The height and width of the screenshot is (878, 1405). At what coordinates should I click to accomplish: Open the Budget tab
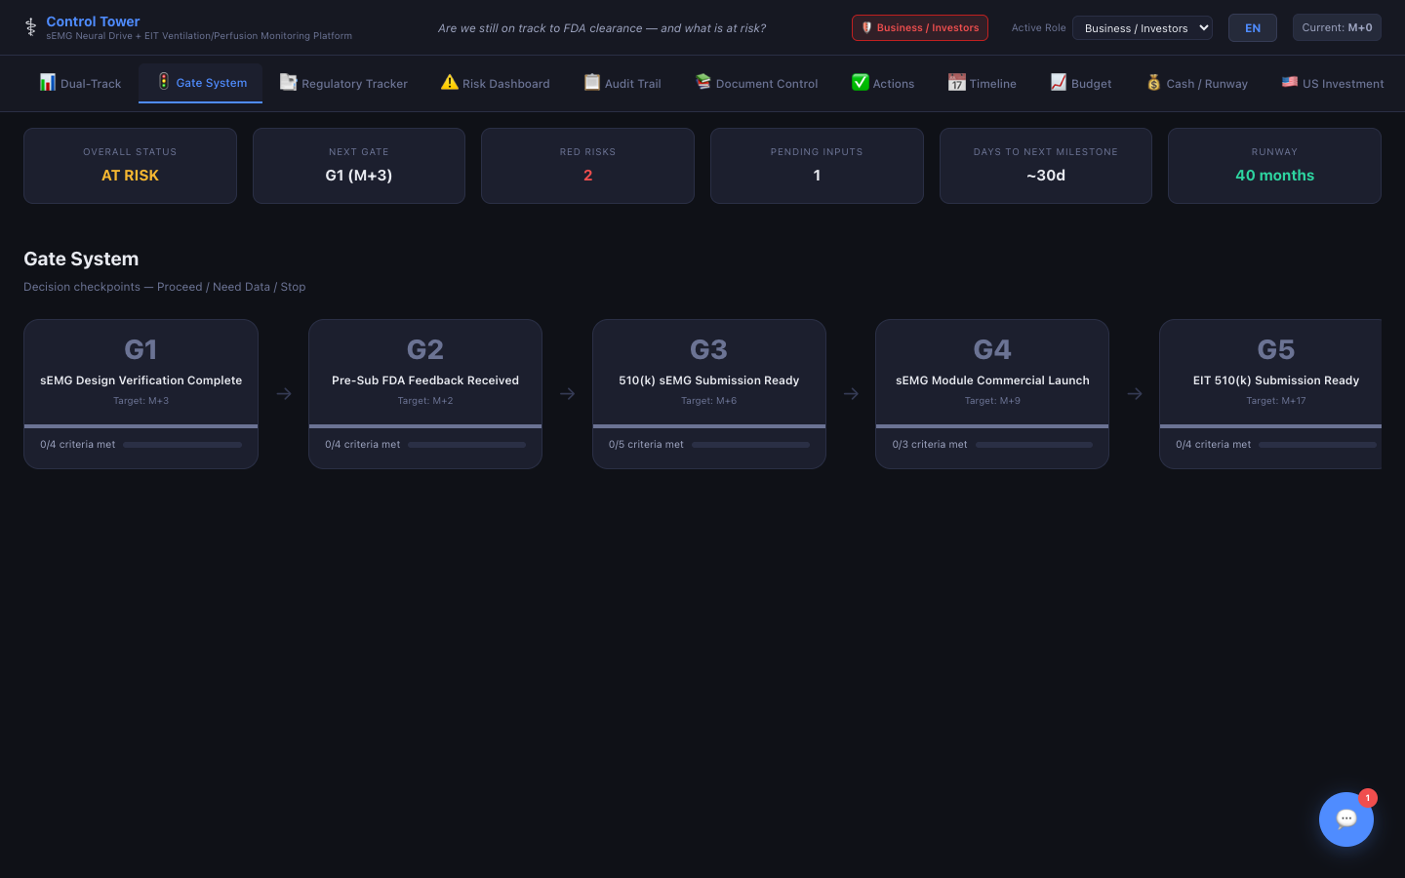[x=1081, y=84]
